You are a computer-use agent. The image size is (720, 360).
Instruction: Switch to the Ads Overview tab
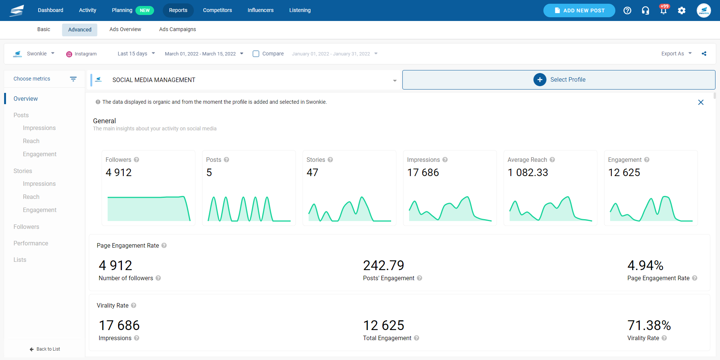pyautogui.click(x=125, y=29)
